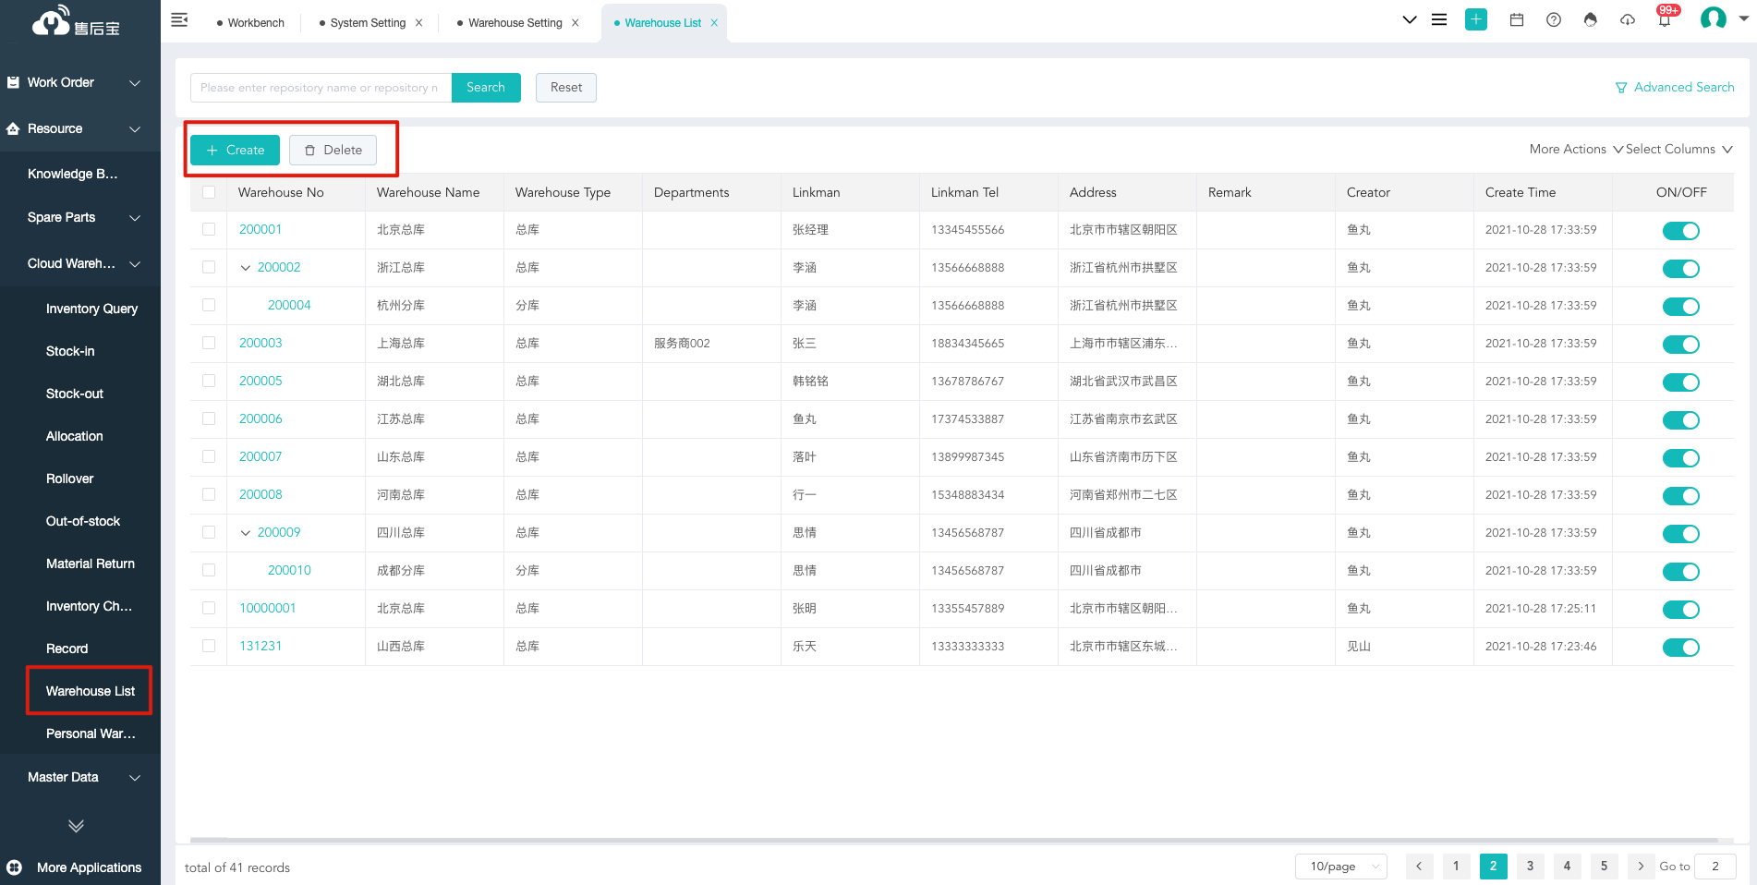Image resolution: width=1757 pixels, height=885 pixels.
Task: Open the 10/page size dropdown
Action: pyautogui.click(x=1341, y=867)
